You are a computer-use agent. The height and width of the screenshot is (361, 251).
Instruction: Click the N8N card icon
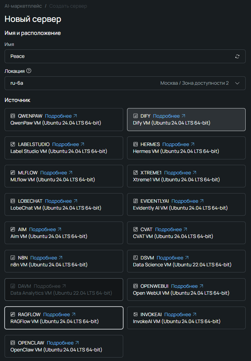[x=13, y=258]
